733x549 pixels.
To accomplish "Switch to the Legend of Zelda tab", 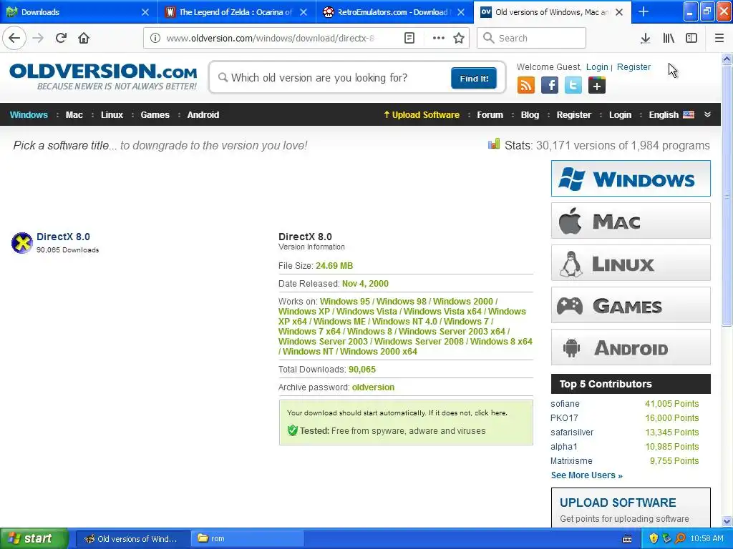I will click(x=236, y=12).
